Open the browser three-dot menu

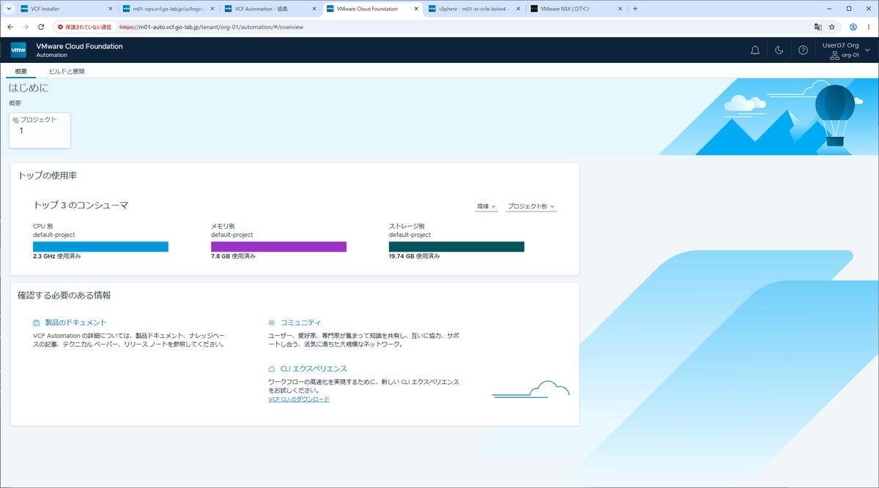[x=868, y=26]
